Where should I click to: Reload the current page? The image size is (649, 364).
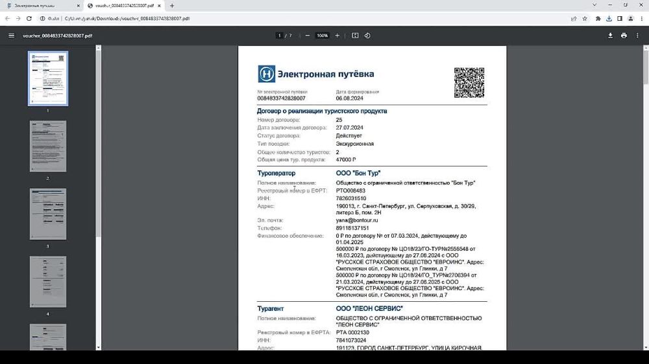coord(29,19)
